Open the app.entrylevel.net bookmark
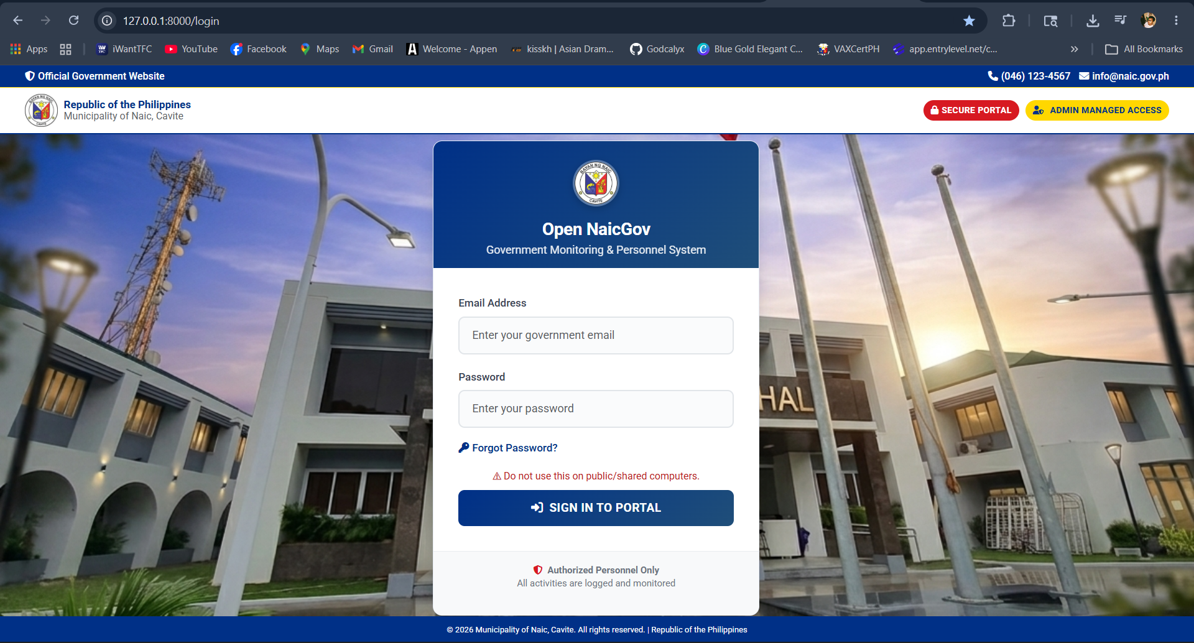 [x=945, y=49]
